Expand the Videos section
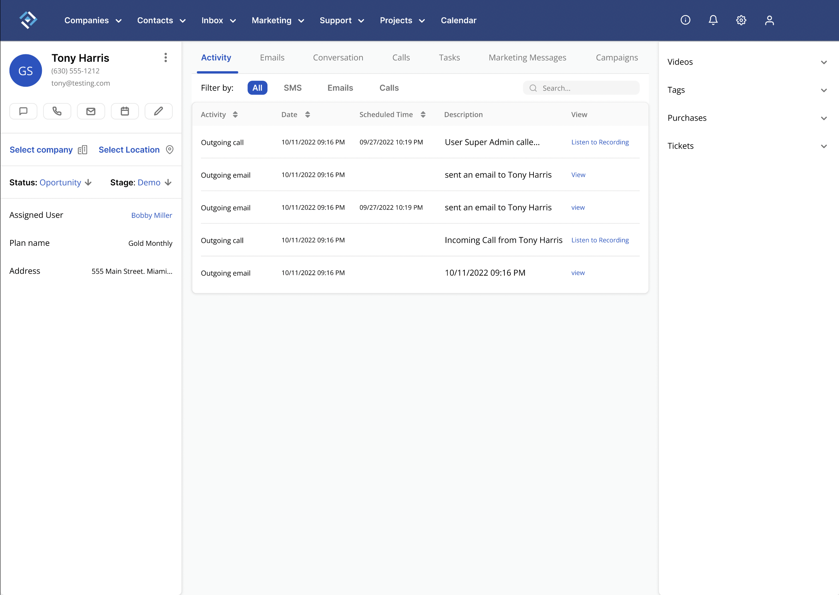Image resolution: width=839 pixels, height=595 pixels. pyautogui.click(x=747, y=62)
